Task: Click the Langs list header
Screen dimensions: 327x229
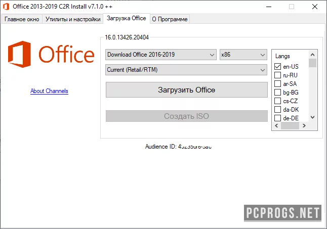Action: click(x=282, y=56)
